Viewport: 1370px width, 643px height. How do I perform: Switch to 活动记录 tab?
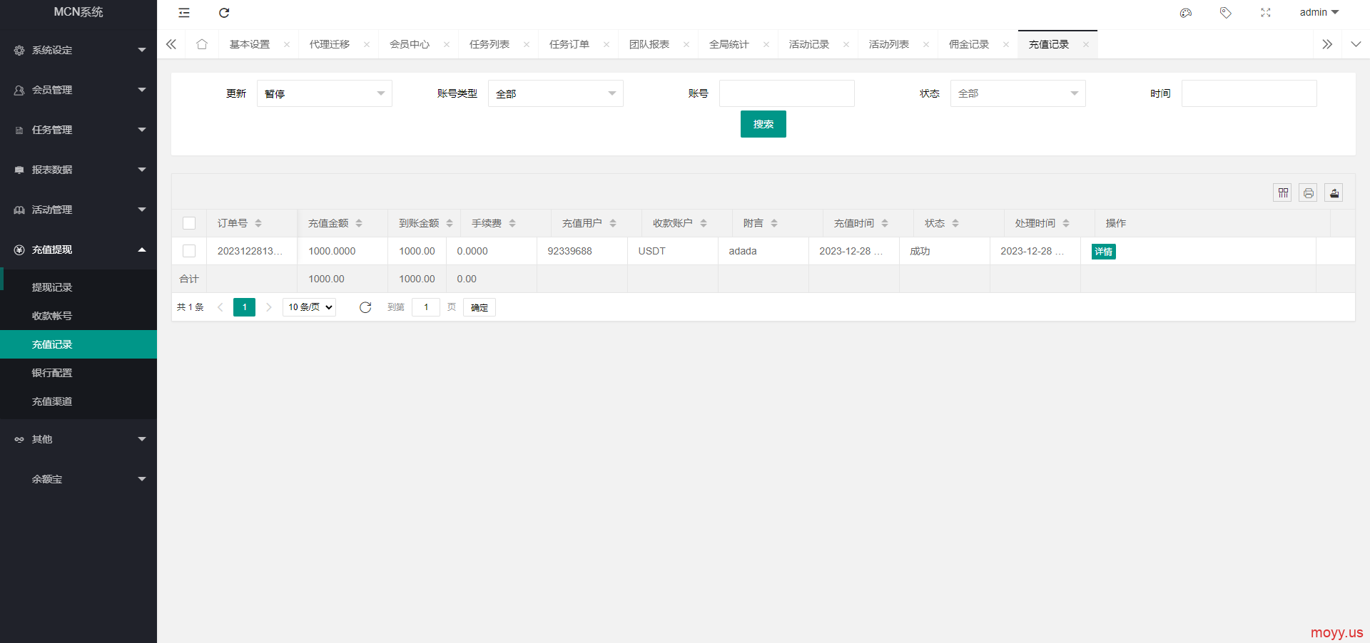tap(809, 44)
